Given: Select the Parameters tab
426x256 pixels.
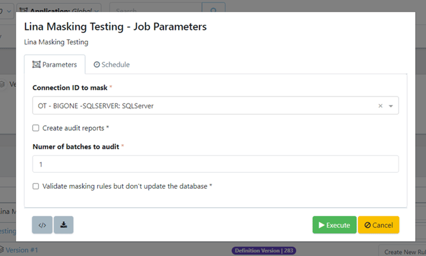Looking at the screenshot, I should [x=55, y=64].
